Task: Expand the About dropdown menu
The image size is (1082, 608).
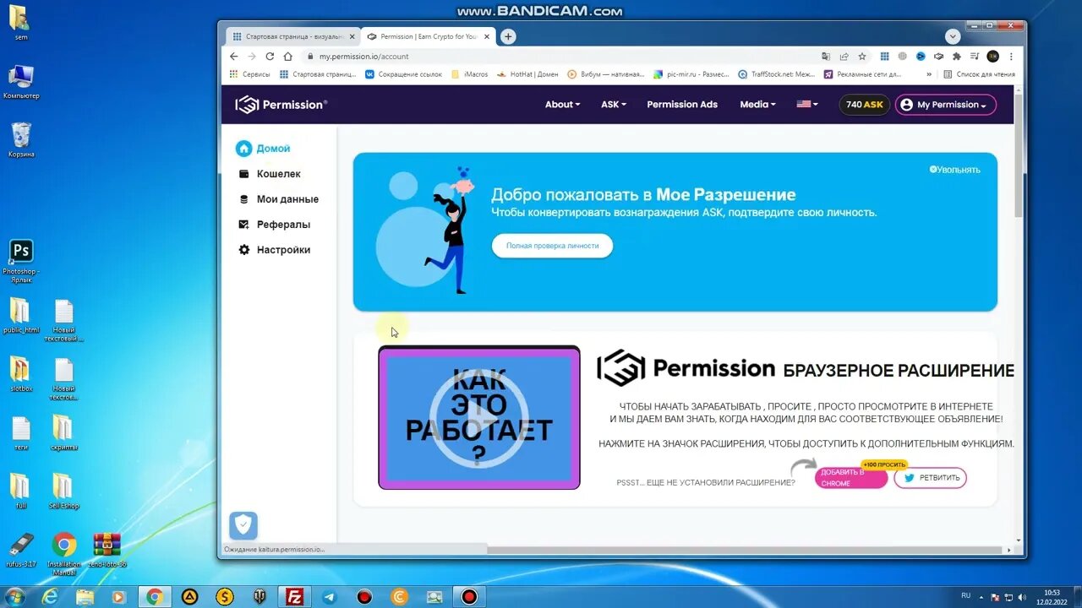Action: click(x=562, y=105)
